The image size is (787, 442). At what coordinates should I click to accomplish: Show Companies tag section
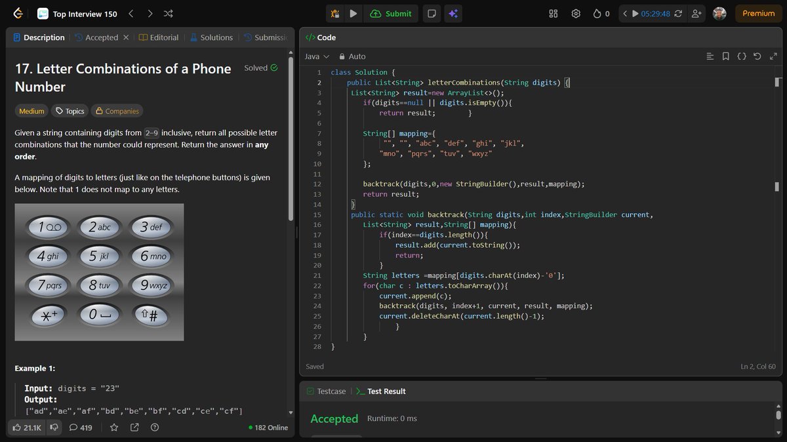coord(116,111)
